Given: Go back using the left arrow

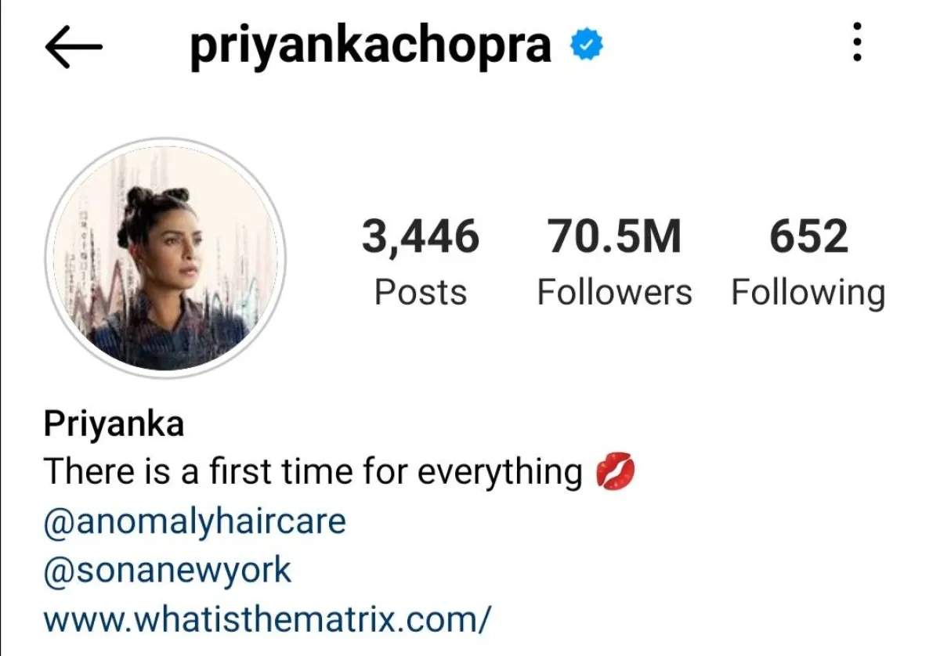Looking at the screenshot, I should coord(74,46).
